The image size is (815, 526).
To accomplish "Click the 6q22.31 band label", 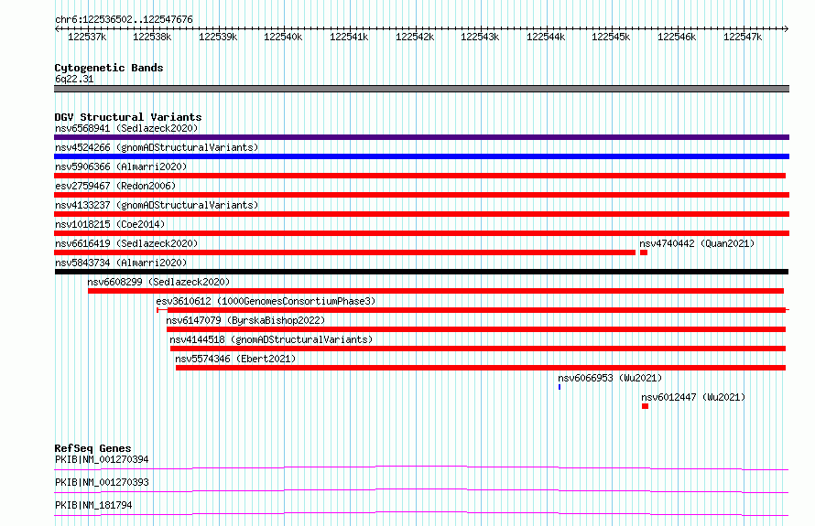I will [74, 79].
